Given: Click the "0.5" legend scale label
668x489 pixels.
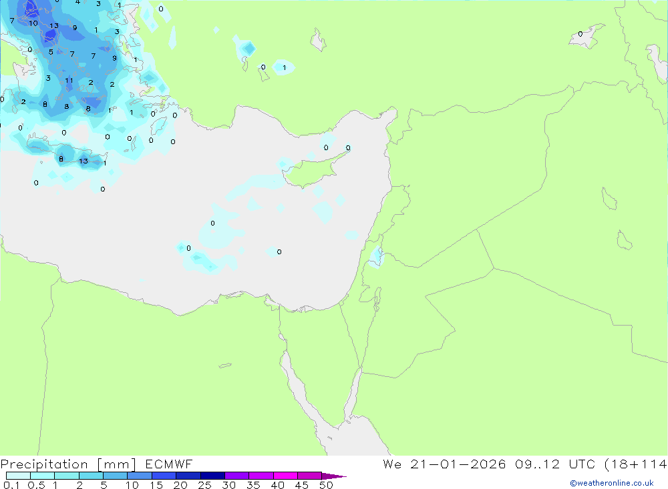Looking at the screenshot, I should click(37, 485).
